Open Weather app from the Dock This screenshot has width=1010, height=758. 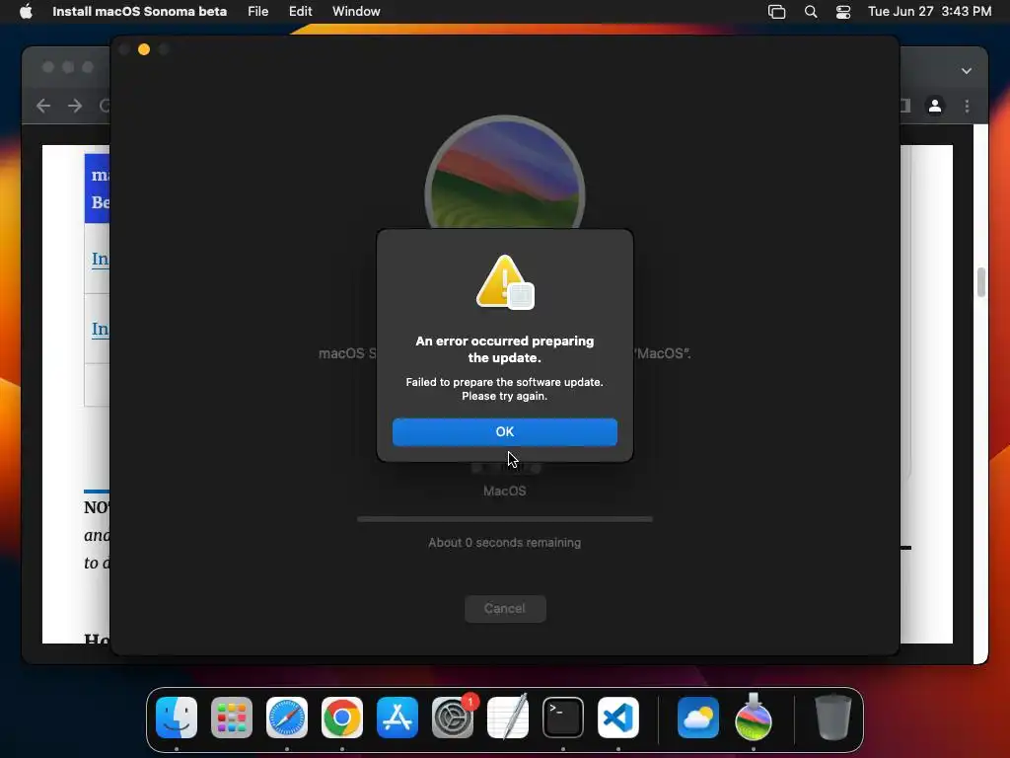(x=698, y=718)
